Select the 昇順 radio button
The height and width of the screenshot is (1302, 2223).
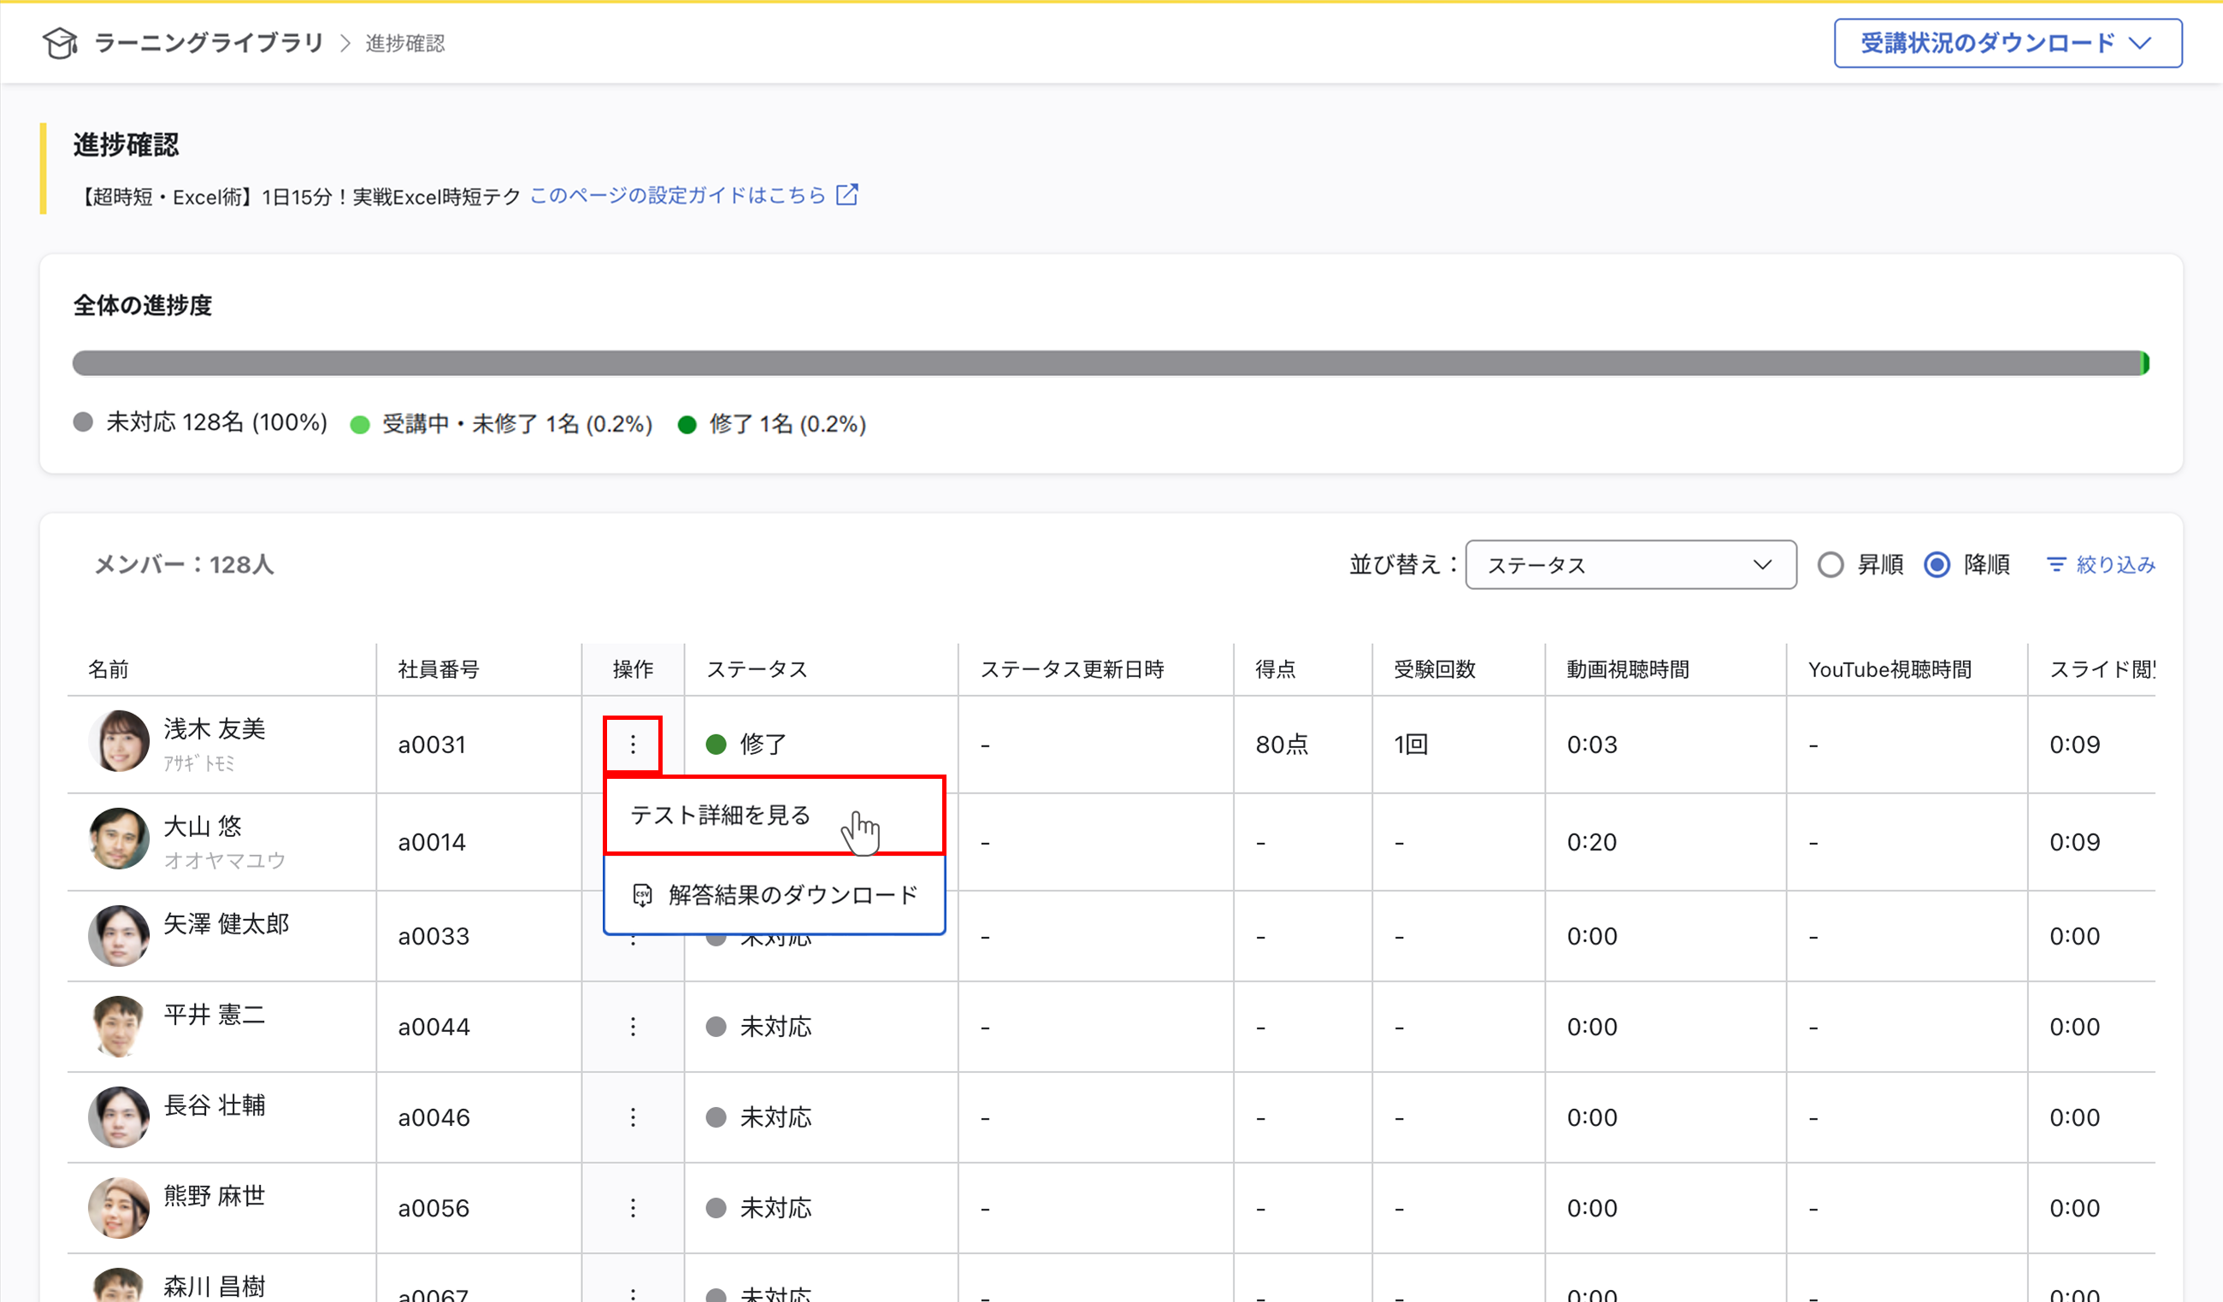click(x=1831, y=564)
